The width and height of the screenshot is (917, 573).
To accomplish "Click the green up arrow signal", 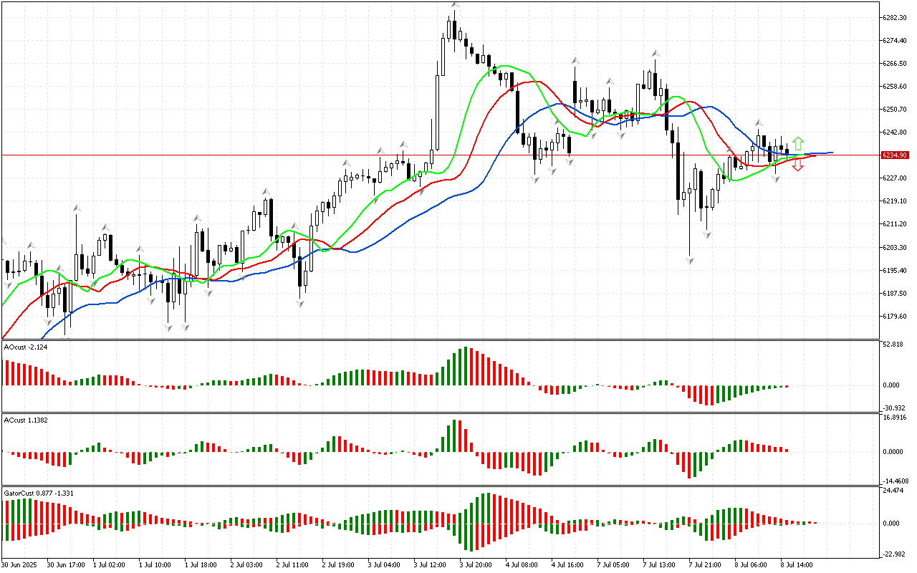I will (x=798, y=143).
